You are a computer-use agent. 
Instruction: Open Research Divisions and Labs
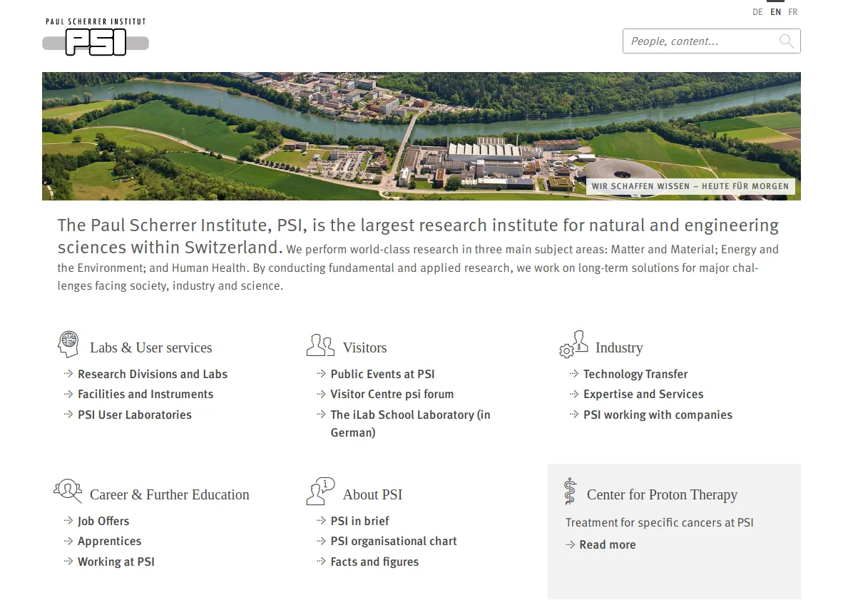click(x=153, y=374)
